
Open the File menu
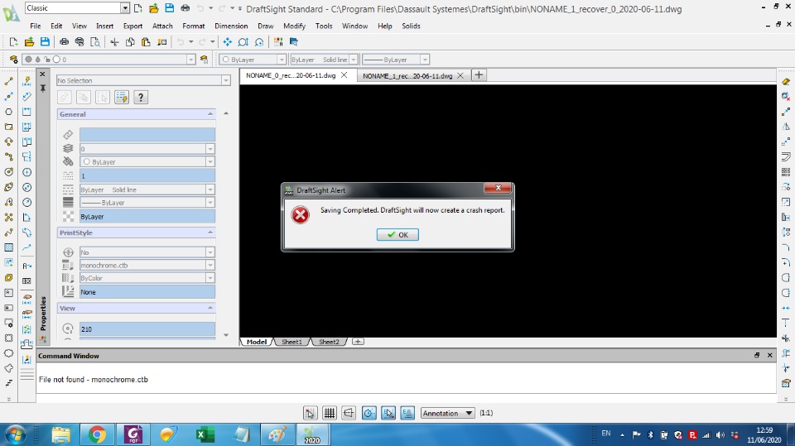[x=36, y=26]
